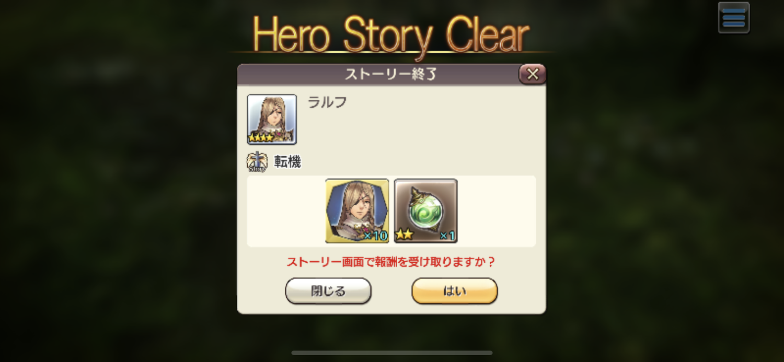Close the ストーリー終了 dialog with X
Viewport: 784px width, 362px height.
(532, 75)
